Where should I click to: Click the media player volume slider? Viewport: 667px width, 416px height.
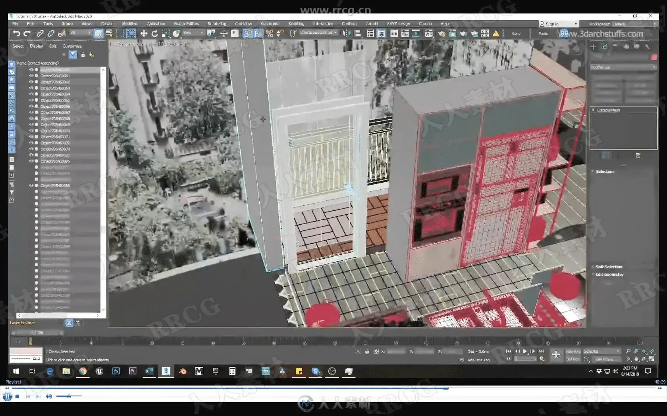pyautogui.click(x=69, y=396)
